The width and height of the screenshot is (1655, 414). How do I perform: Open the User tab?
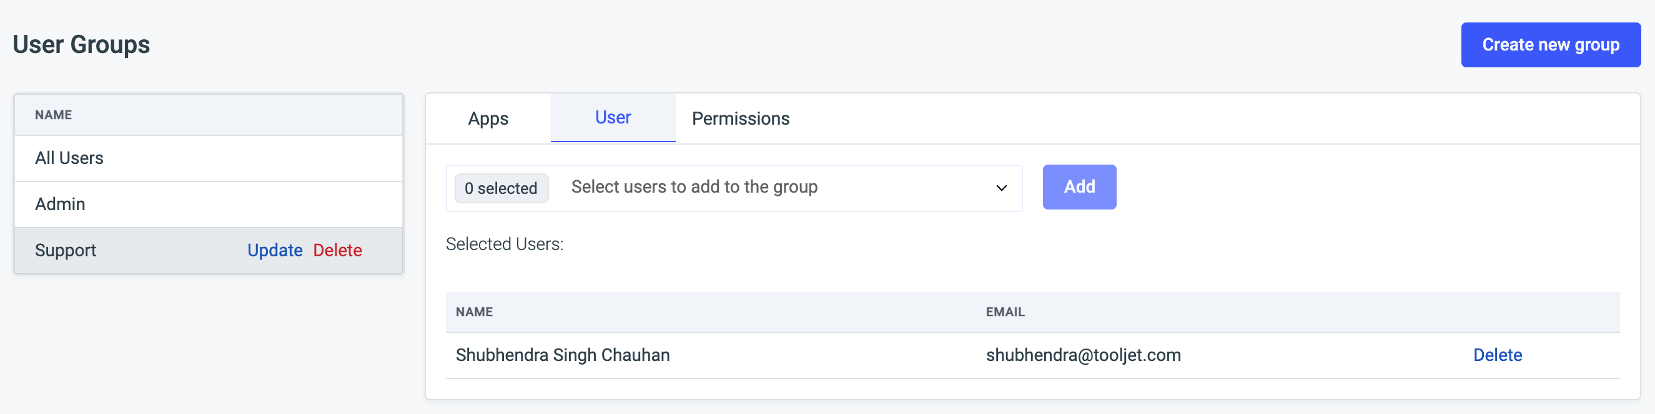pos(612,117)
